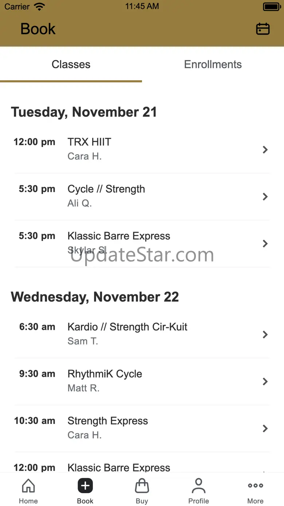This screenshot has width=284, height=506.
Task: Open the Profile person icon
Action: coord(198,486)
